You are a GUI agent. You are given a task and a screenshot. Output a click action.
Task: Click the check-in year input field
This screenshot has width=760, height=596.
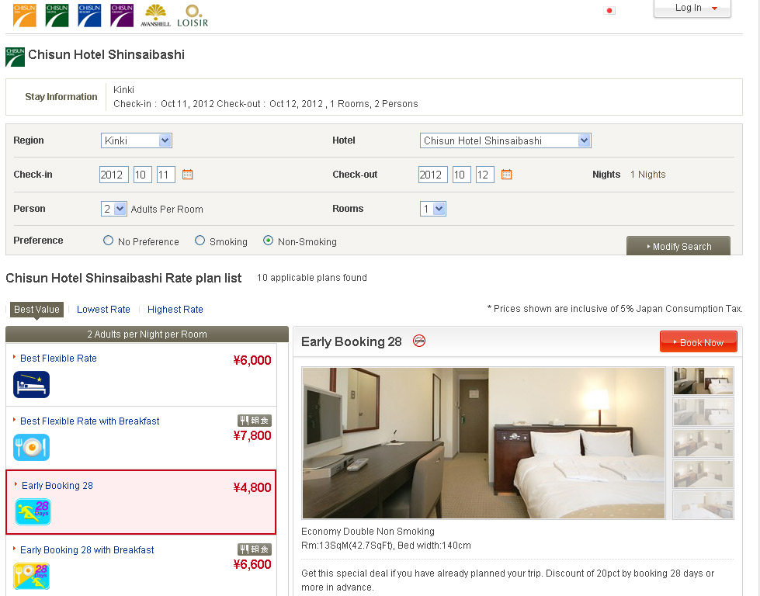113,175
